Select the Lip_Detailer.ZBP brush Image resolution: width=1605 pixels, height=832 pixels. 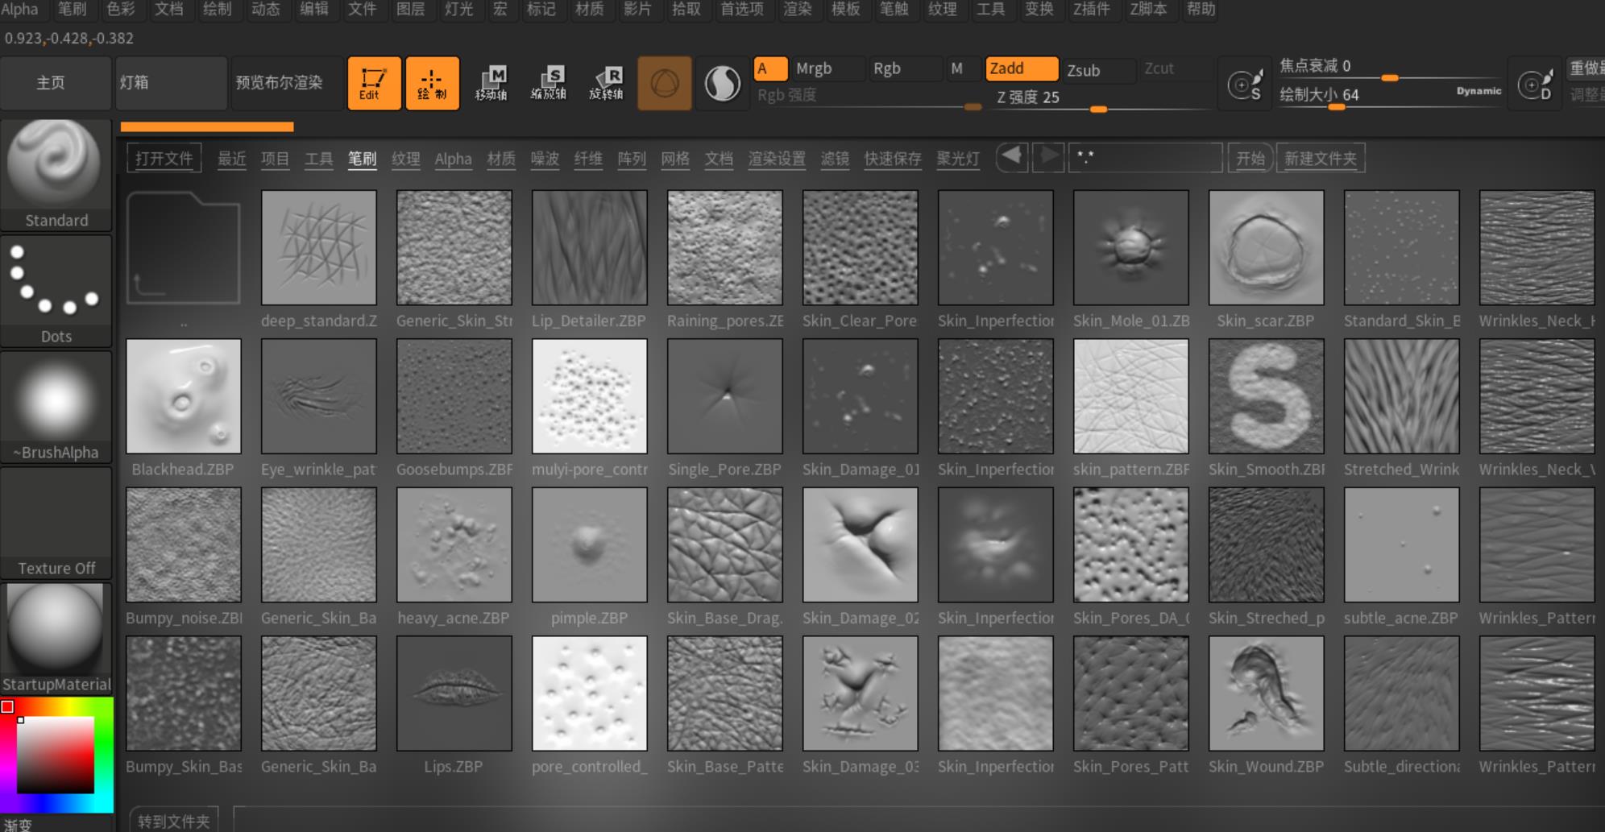(x=590, y=248)
